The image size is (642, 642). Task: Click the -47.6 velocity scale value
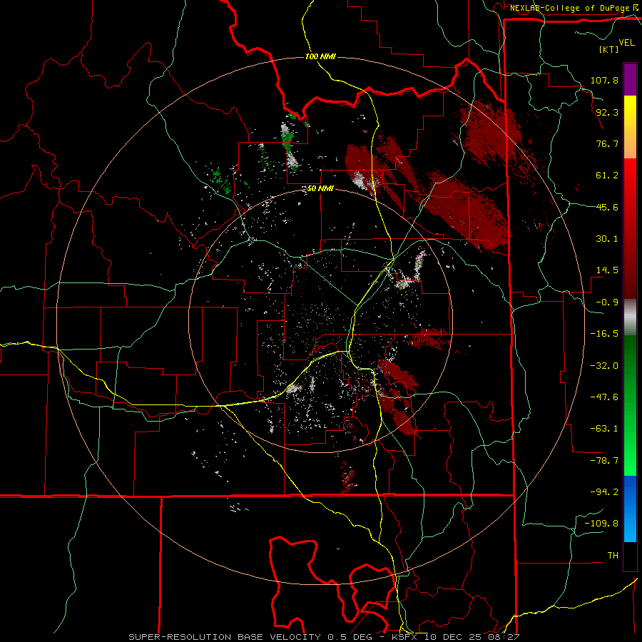tap(604, 397)
